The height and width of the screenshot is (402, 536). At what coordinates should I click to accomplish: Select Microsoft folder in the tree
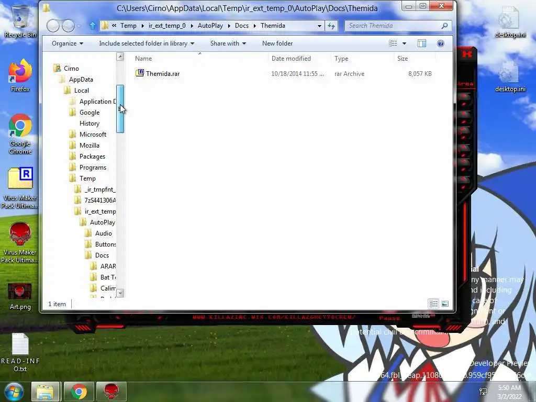93,135
